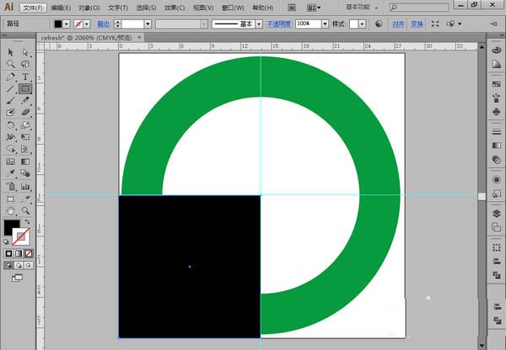
Task: Select the Shape Builder tool
Action: (10, 149)
